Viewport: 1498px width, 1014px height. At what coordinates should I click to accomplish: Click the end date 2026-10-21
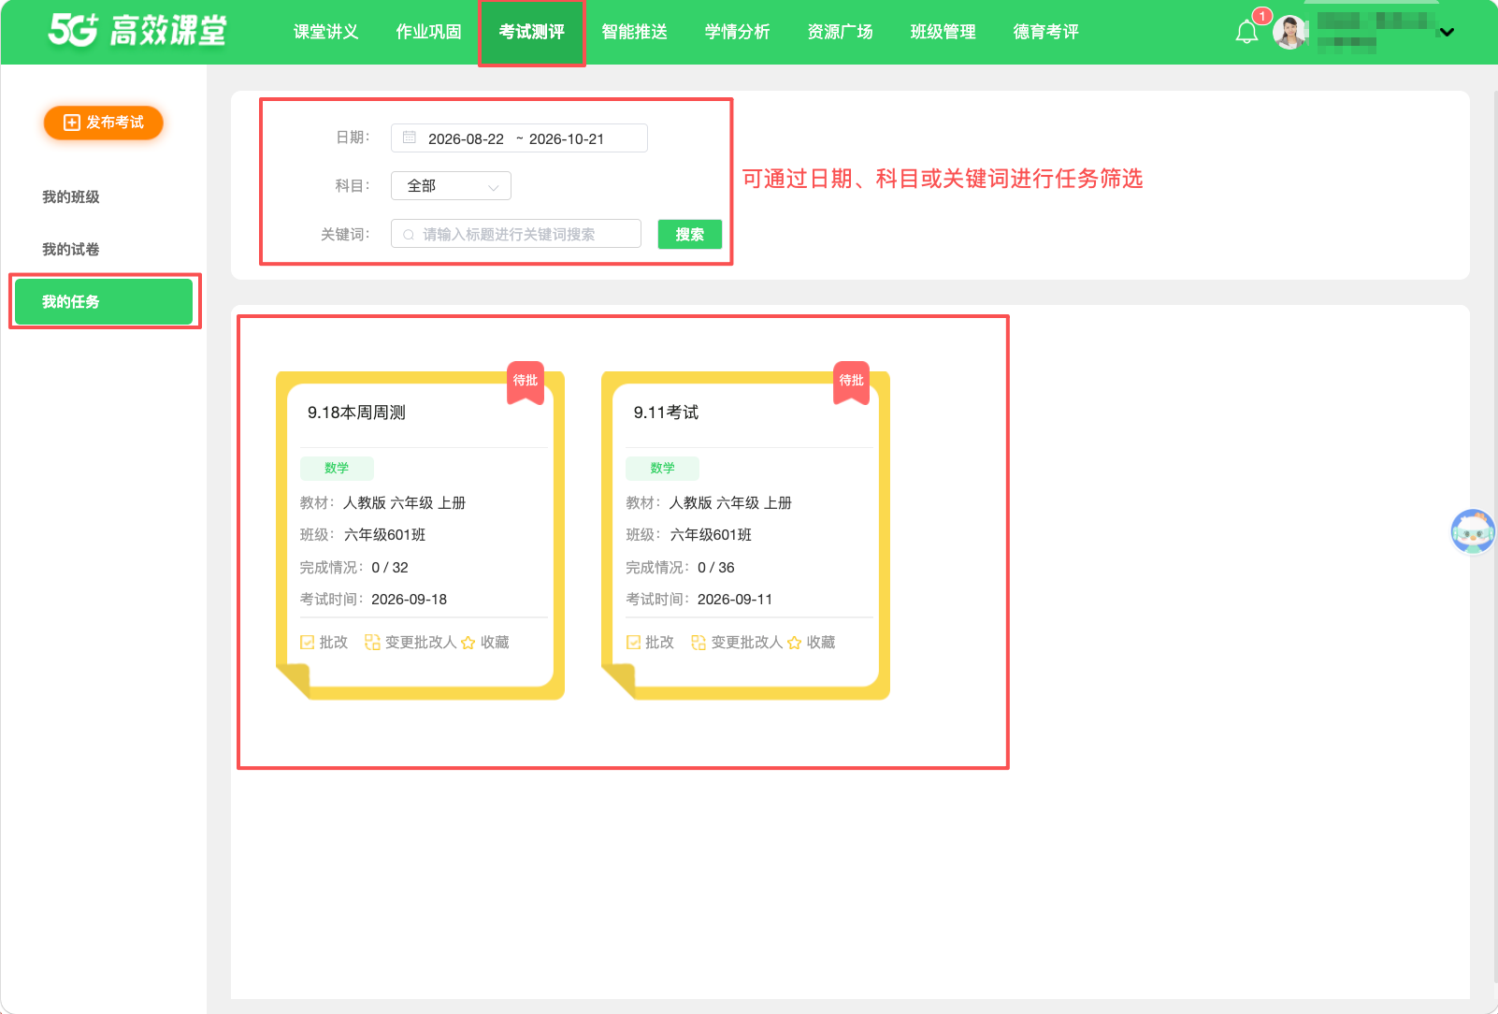pos(567,139)
